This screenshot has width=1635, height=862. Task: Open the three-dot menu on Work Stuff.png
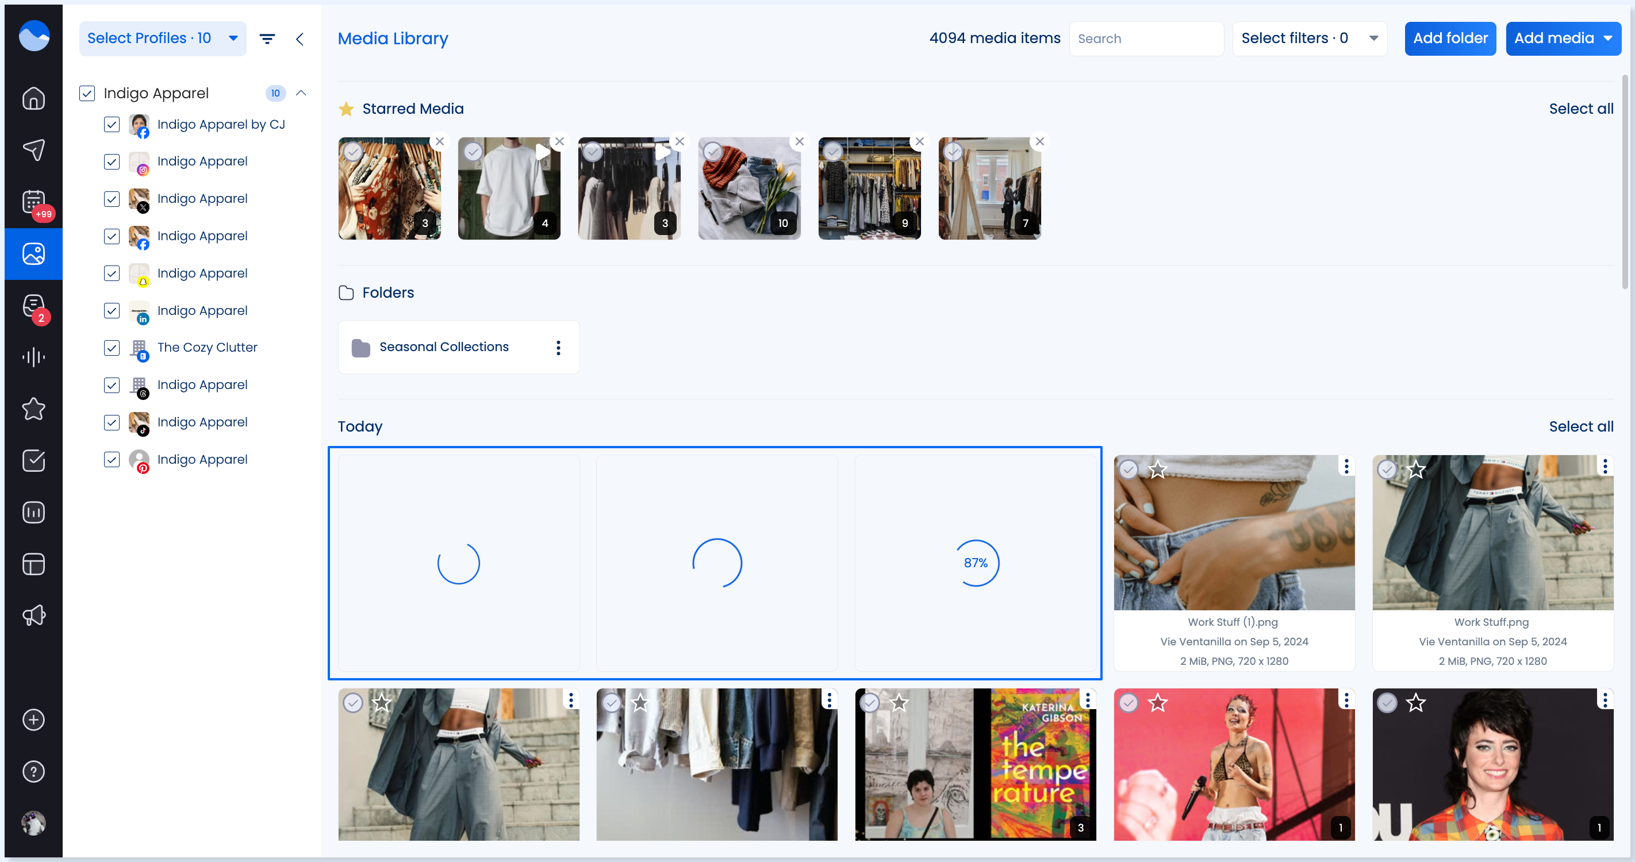1605,466
